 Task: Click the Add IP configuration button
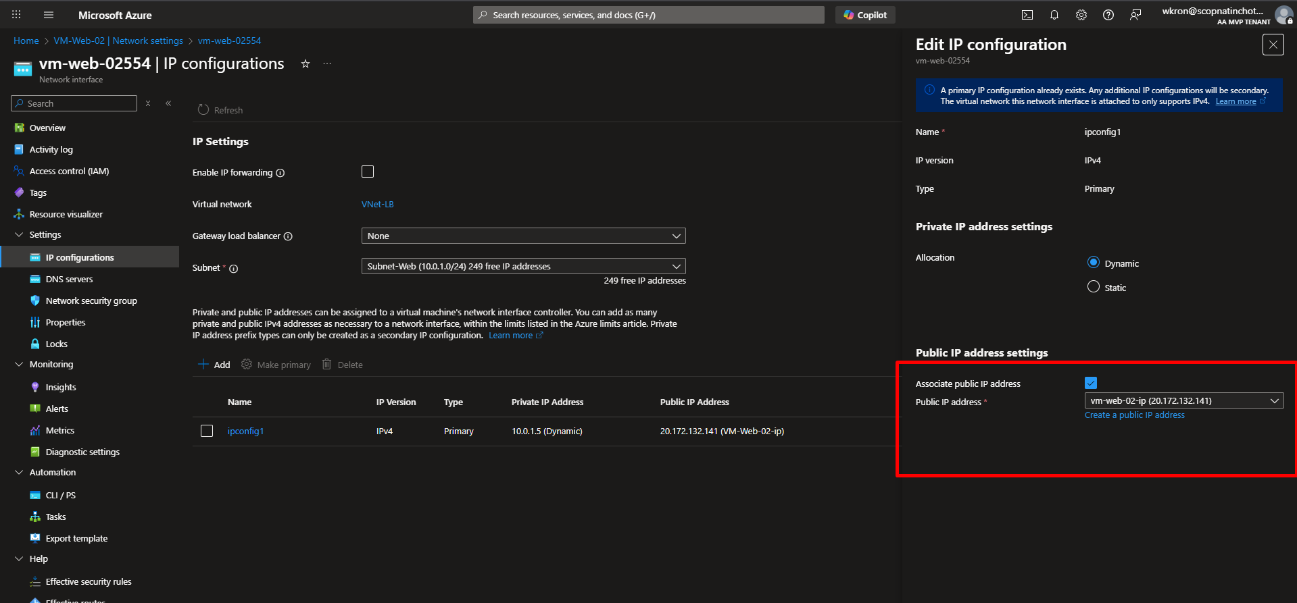[x=214, y=365]
